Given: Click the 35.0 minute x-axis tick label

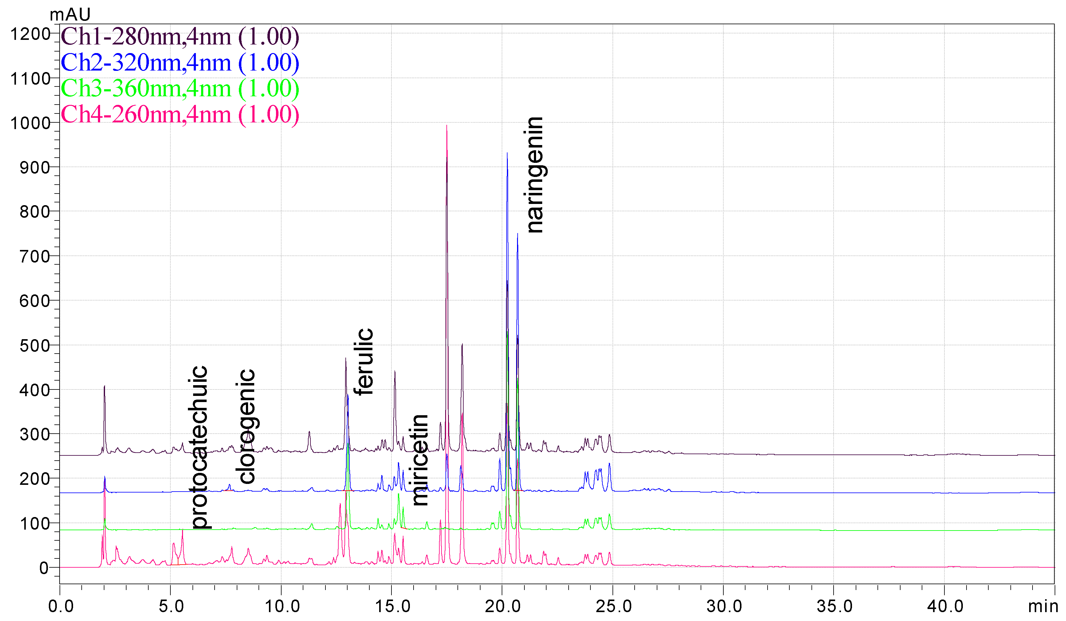Looking at the screenshot, I should 835,607.
